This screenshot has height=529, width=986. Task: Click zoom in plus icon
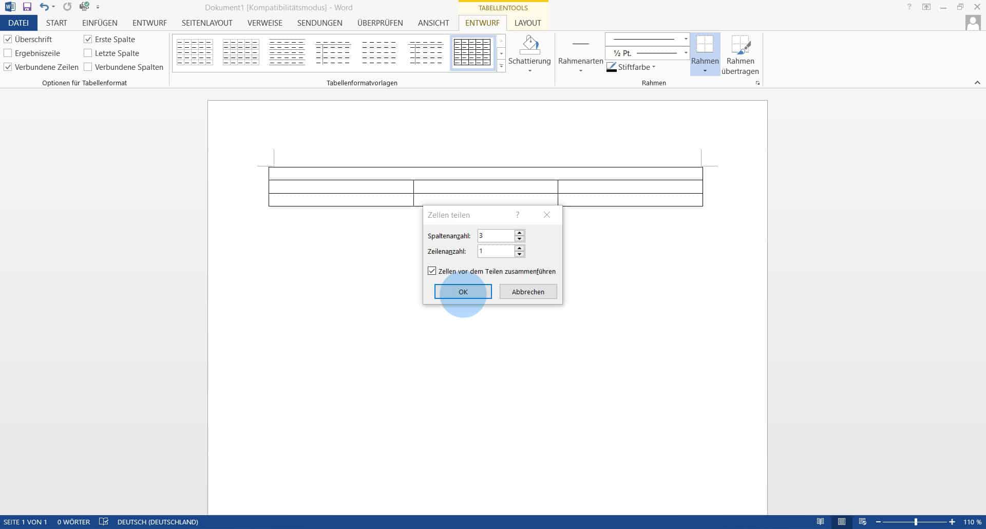tap(952, 522)
